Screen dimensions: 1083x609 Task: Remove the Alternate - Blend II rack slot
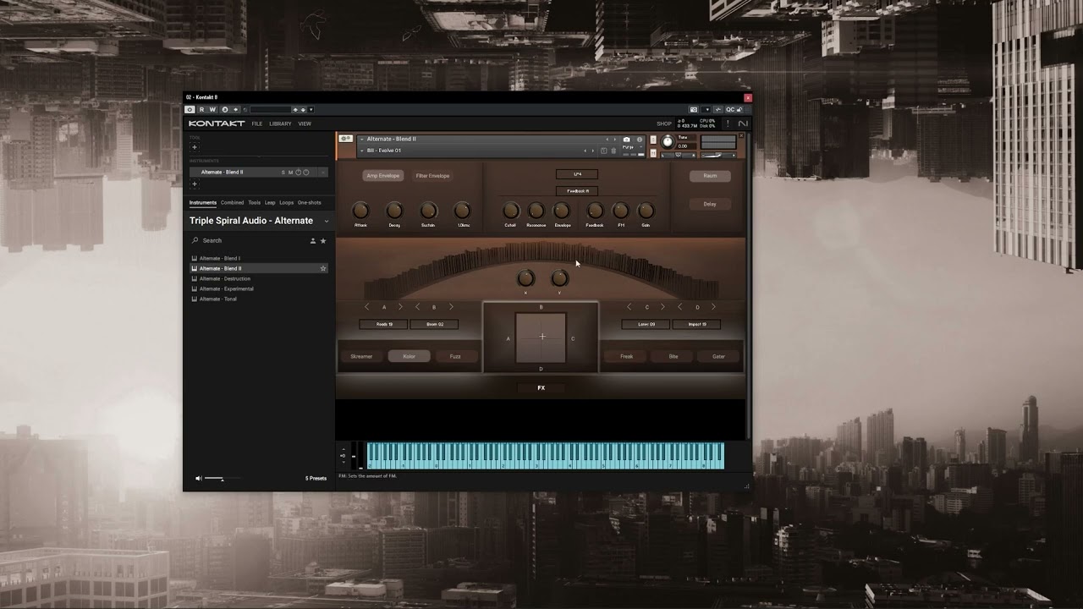tap(322, 173)
